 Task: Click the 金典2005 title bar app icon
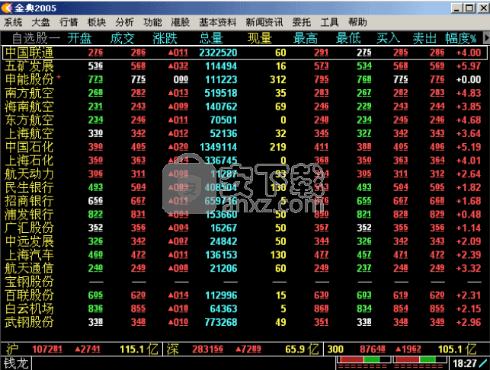(x=7, y=8)
